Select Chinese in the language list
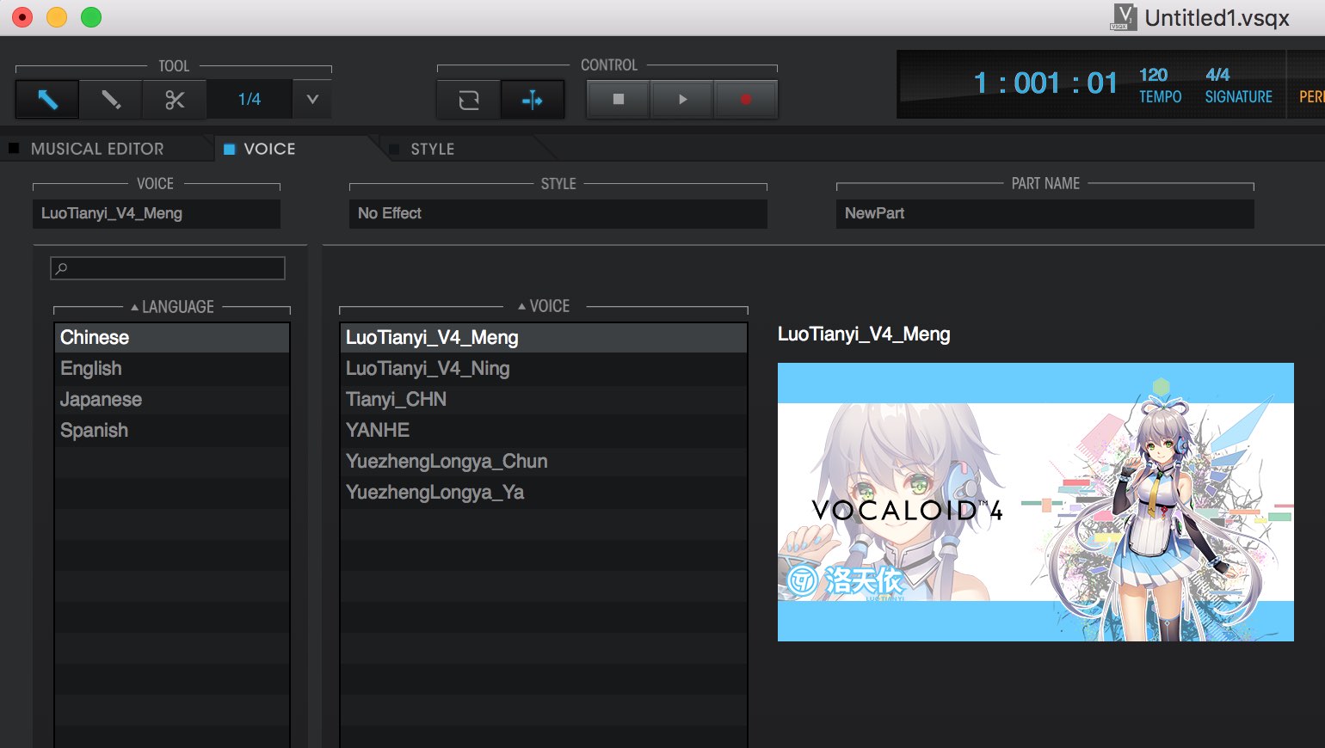The width and height of the screenshot is (1325, 748). click(x=172, y=338)
